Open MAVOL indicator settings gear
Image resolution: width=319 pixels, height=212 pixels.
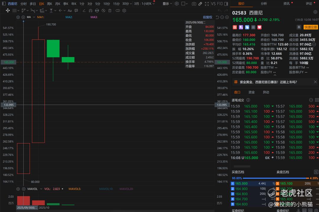18,189
